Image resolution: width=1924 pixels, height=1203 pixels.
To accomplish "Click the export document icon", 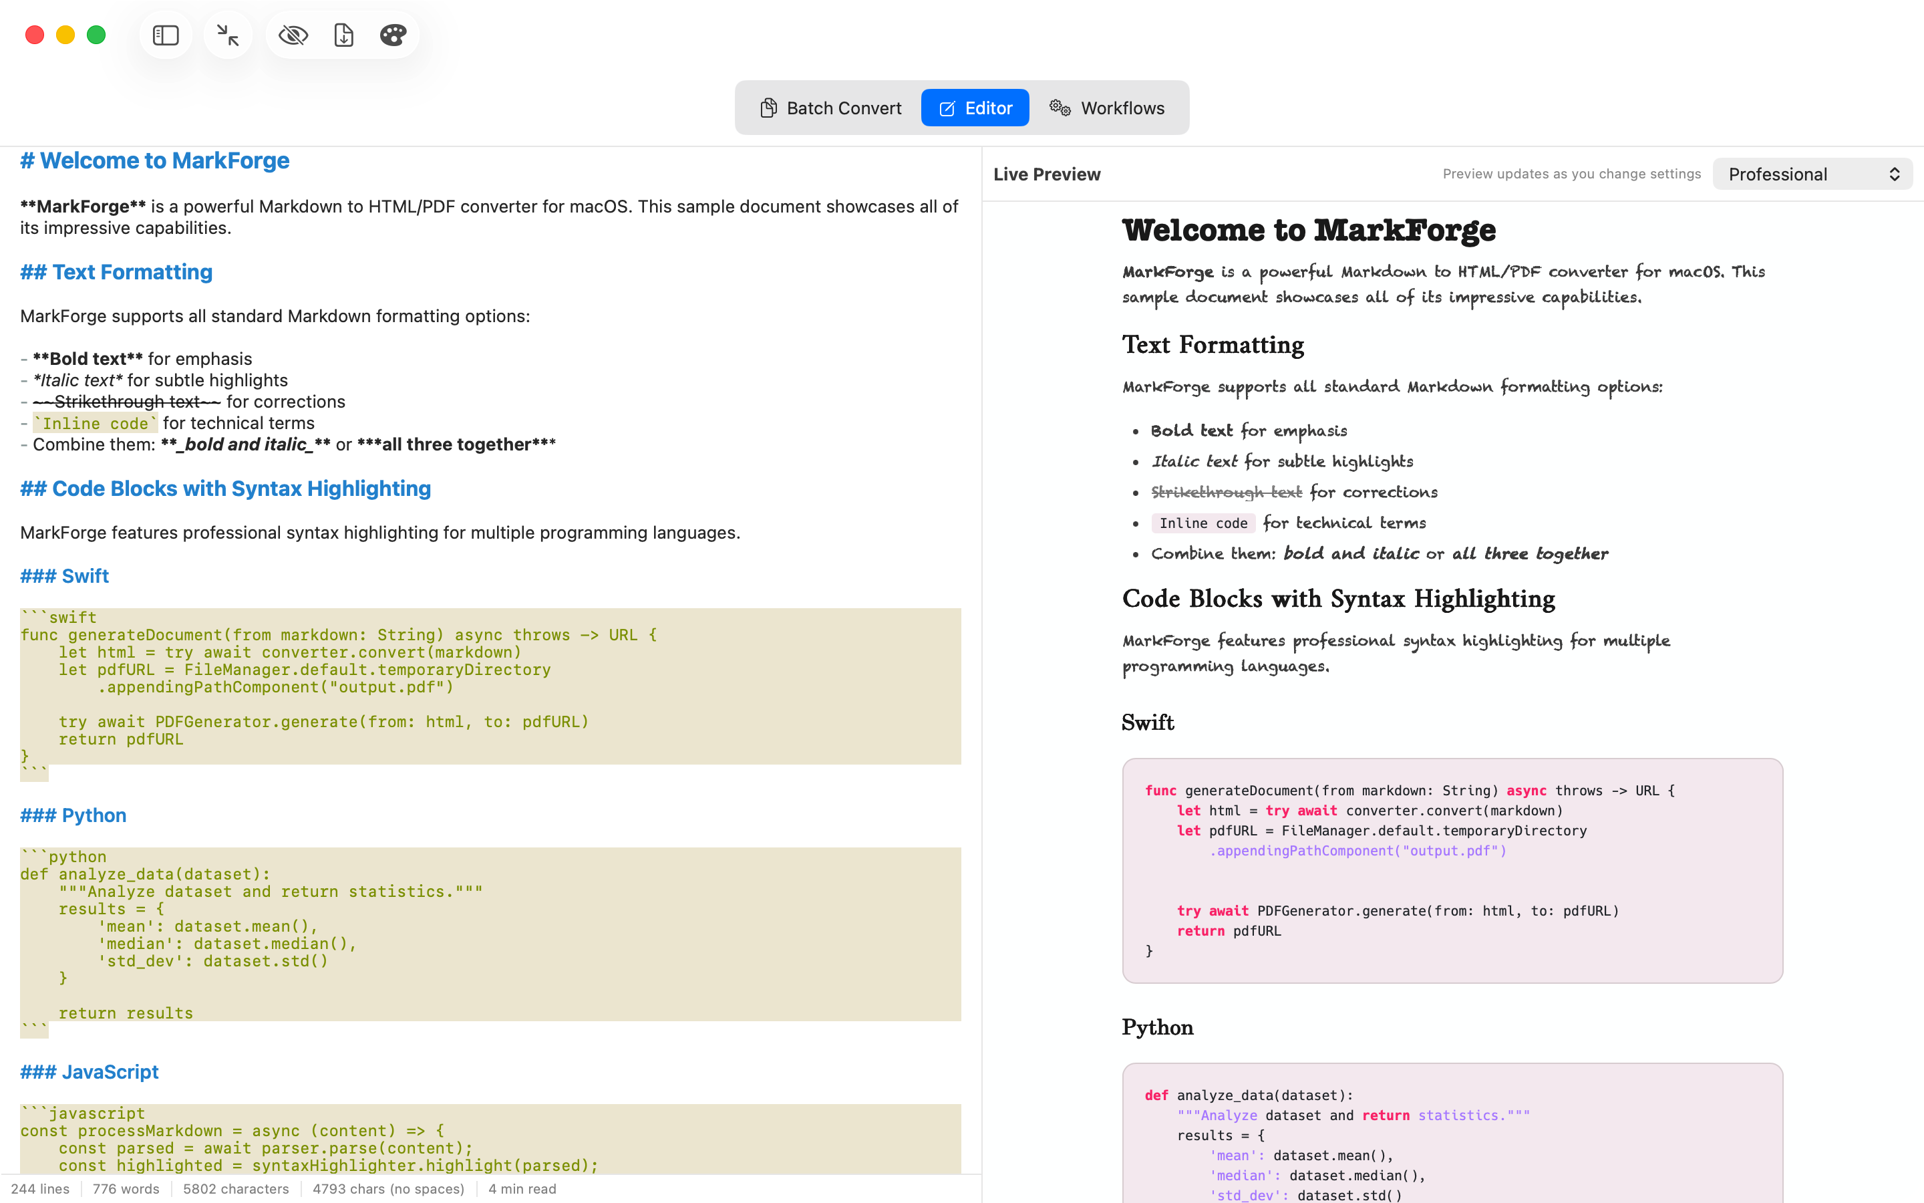I will point(343,35).
